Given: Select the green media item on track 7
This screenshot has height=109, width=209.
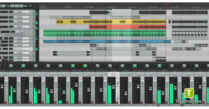Looking at the screenshot, I should click(x=105, y=33).
